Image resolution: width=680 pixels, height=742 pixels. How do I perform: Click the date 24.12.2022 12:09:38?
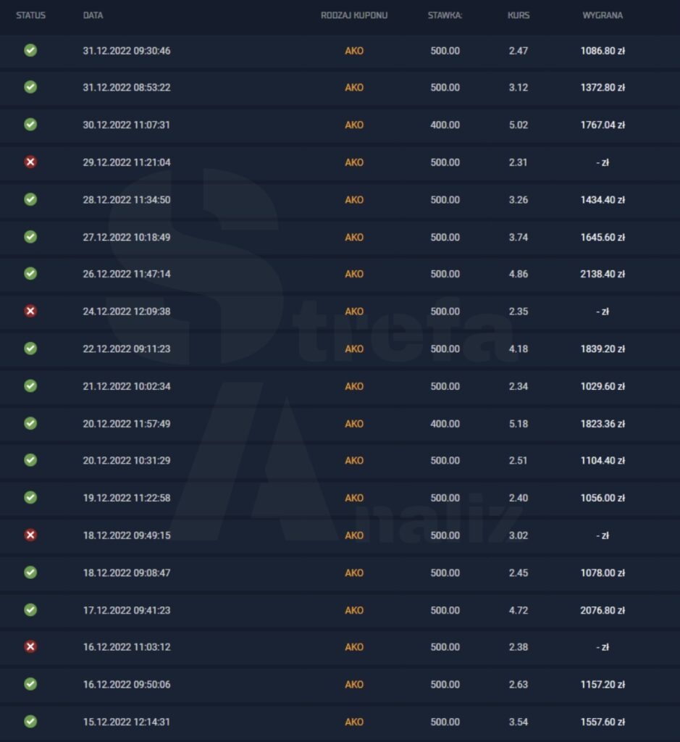127,312
